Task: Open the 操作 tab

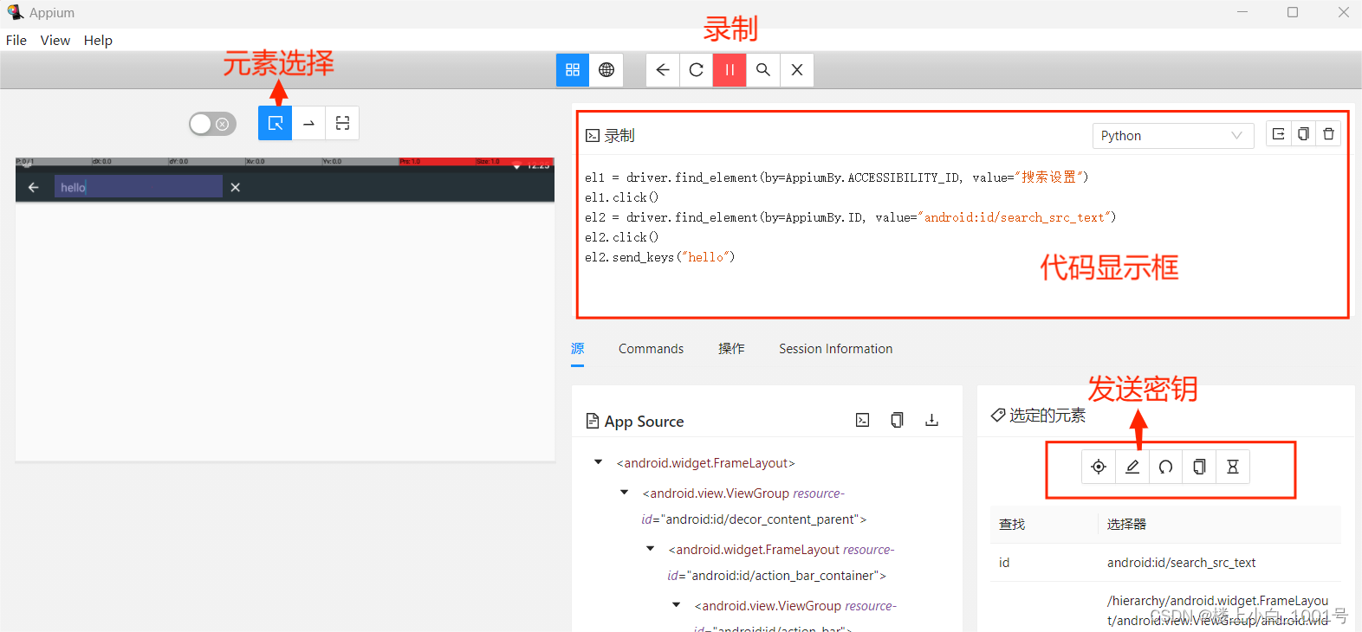Action: click(731, 349)
